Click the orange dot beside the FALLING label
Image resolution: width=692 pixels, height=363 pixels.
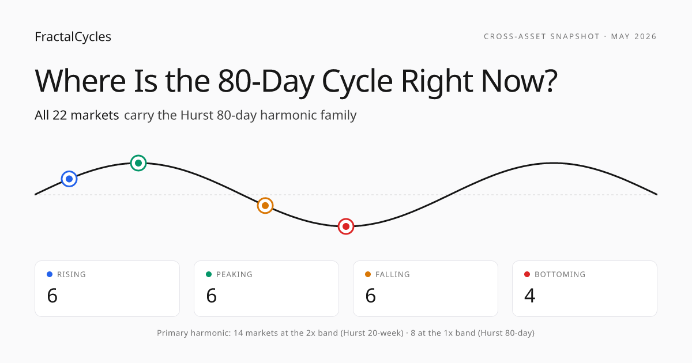pos(368,274)
